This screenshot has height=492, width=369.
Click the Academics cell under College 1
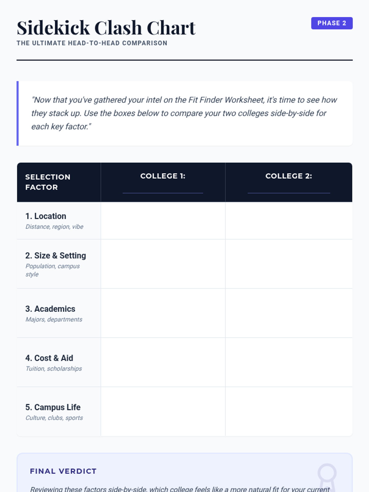[163, 313]
